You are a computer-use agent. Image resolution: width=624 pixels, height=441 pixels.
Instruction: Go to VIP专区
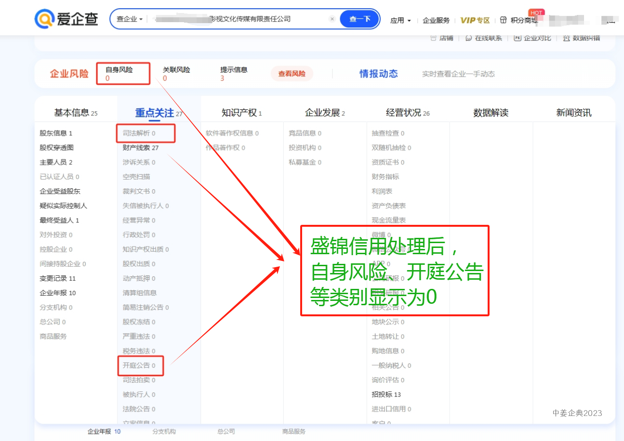tap(475, 20)
